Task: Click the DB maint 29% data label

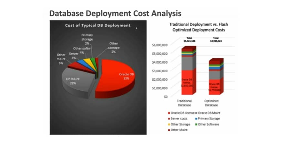Action: tap(73, 81)
